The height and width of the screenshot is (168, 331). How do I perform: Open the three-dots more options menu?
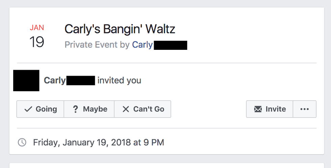click(x=305, y=109)
